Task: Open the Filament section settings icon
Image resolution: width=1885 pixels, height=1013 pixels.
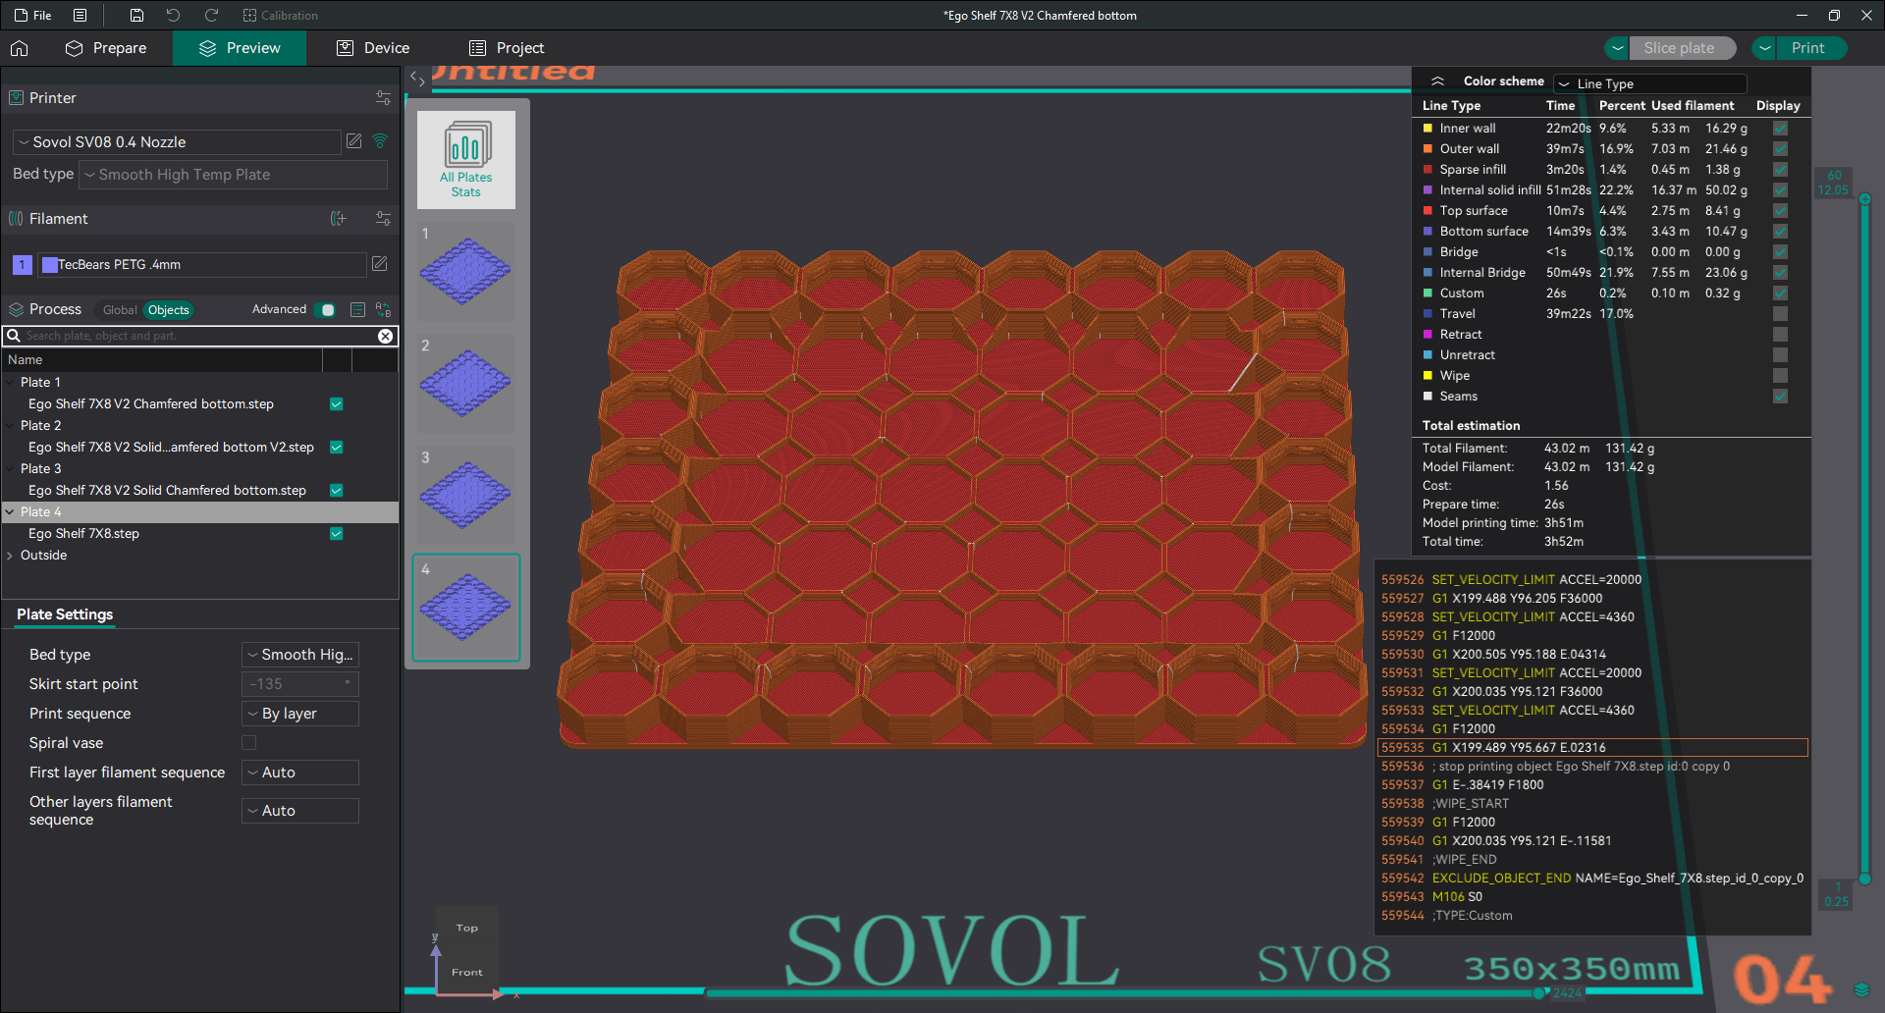Action: (x=383, y=219)
